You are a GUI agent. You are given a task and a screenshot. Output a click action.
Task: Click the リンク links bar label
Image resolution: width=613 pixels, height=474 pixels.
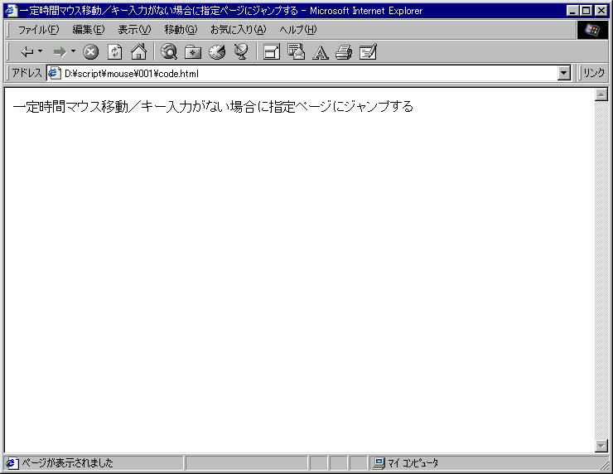click(594, 73)
